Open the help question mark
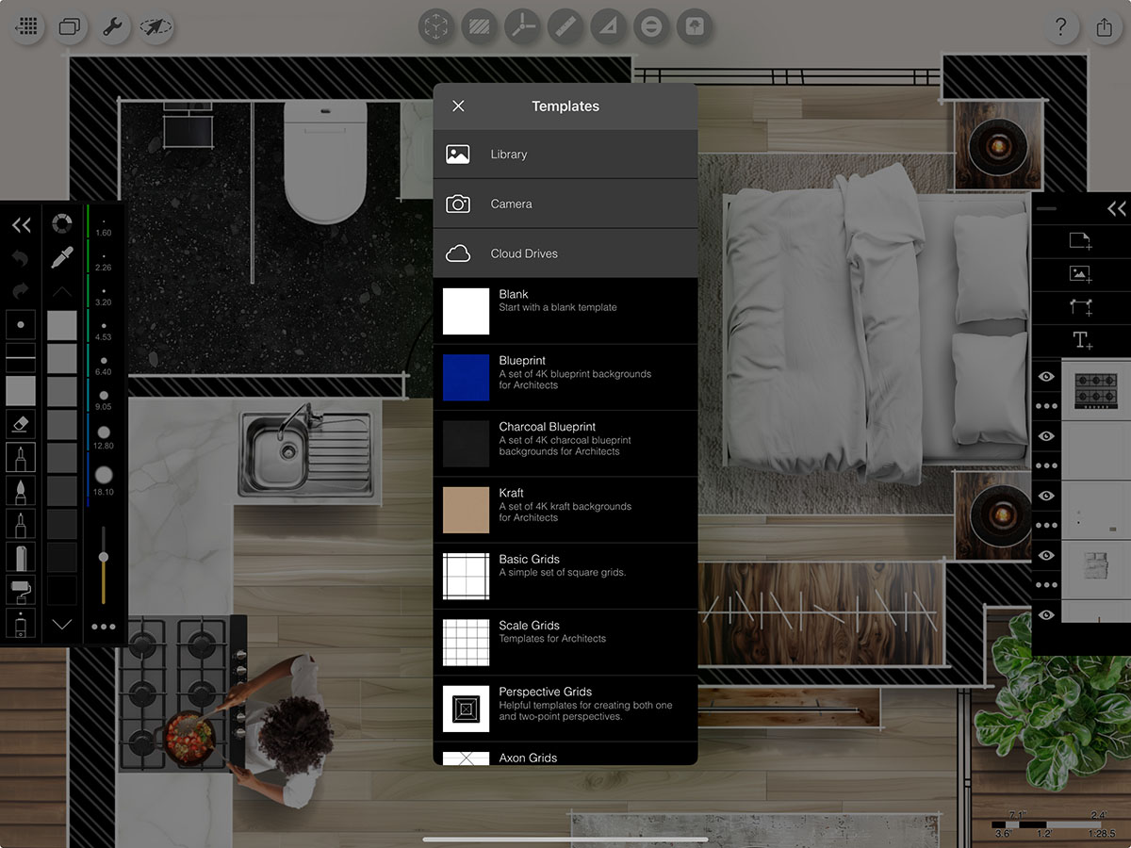The height and width of the screenshot is (848, 1131). [1060, 27]
